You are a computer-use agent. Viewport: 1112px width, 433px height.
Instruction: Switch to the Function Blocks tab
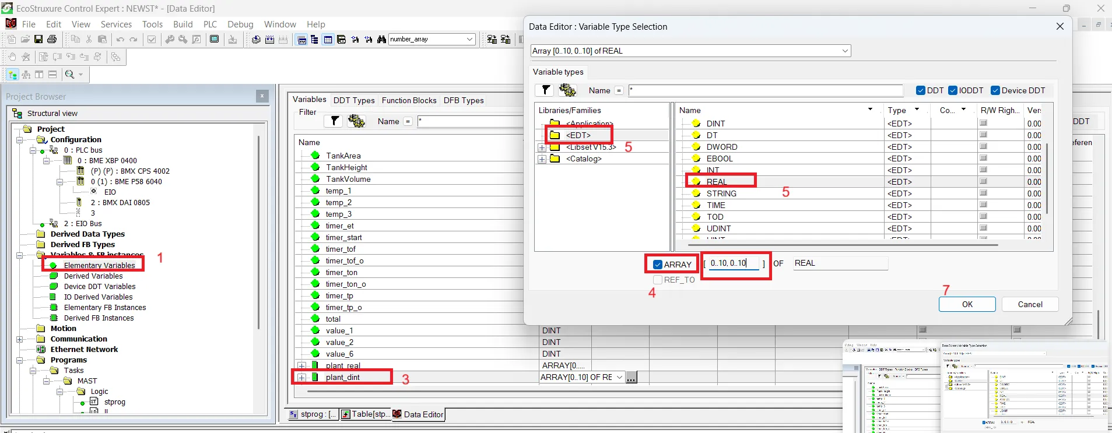409,100
